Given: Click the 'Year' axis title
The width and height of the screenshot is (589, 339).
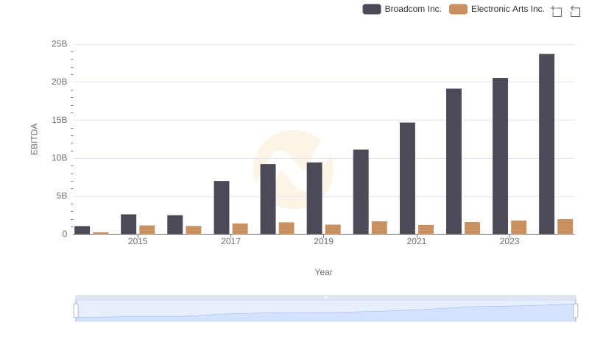Looking at the screenshot, I should click(x=323, y=272).
